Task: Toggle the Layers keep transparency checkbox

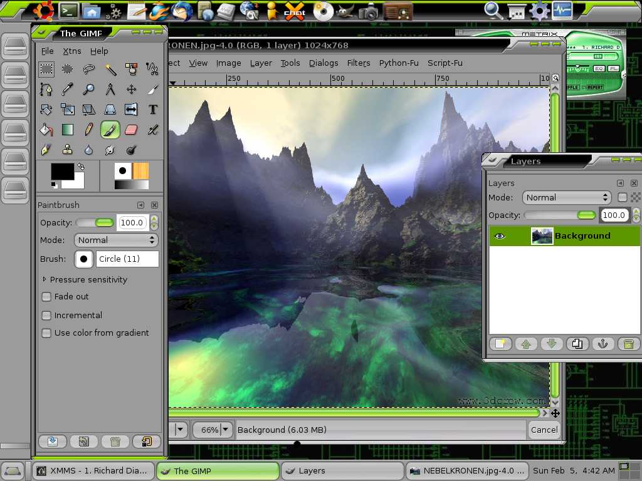Action: click(x=623, y=197)
